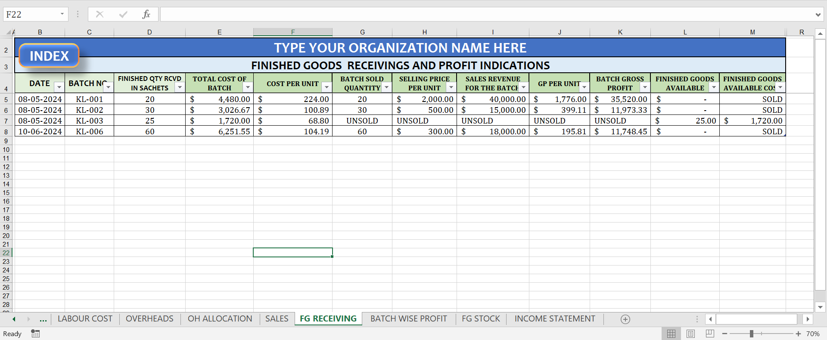Click the organization name title cell
This screenshot has height=340, width=827.
400,48
